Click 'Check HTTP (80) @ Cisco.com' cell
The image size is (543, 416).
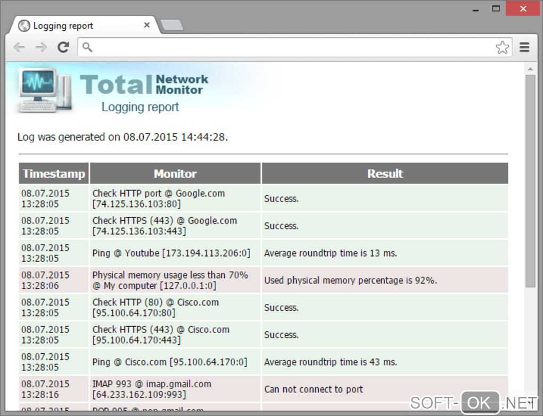point(175,307)
